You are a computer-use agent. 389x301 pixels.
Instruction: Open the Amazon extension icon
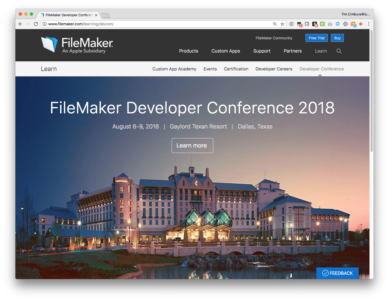[315, 24]
